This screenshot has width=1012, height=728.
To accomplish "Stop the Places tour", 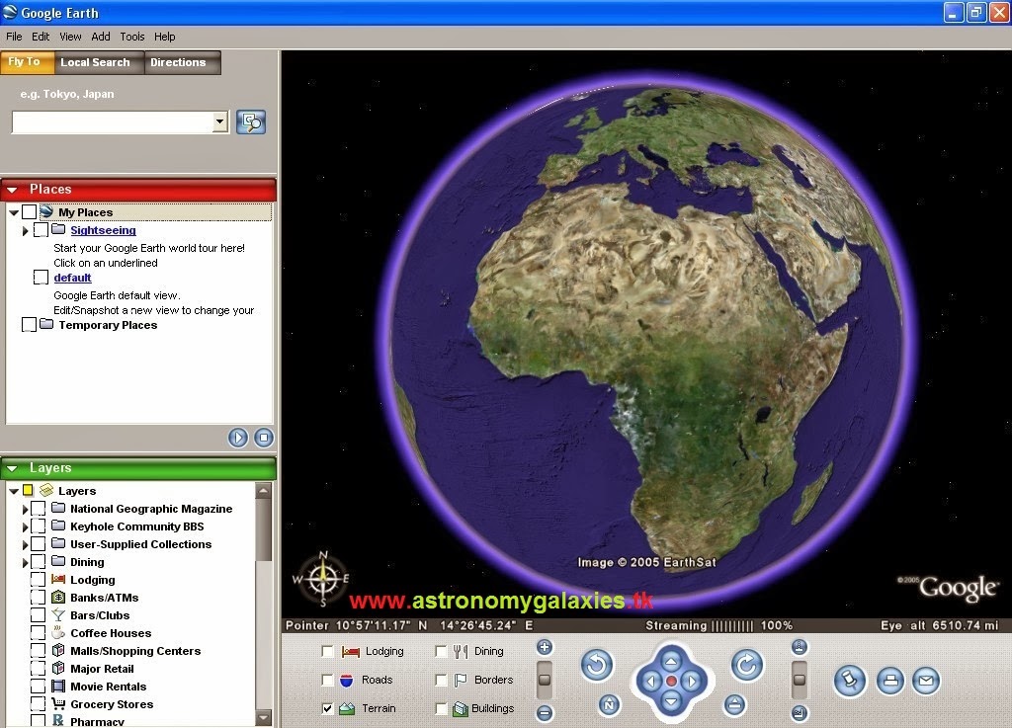I will pyautogui.click(x=263, y=438).
